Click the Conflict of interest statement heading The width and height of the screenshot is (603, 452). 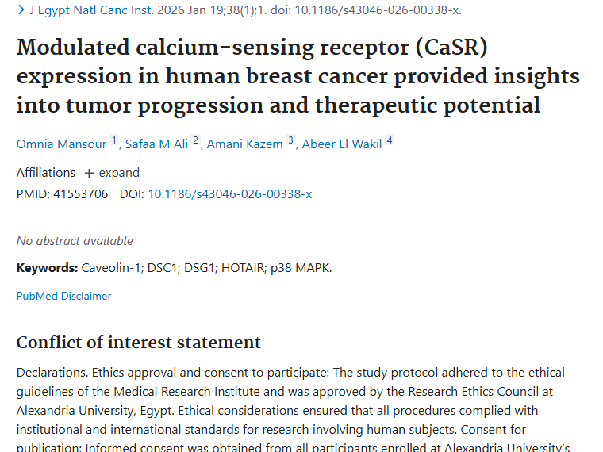coord(139,343)
